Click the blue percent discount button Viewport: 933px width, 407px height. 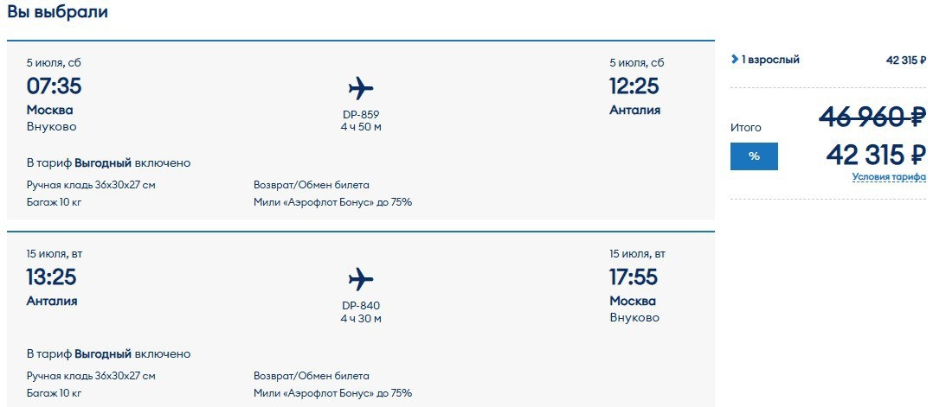754,156
